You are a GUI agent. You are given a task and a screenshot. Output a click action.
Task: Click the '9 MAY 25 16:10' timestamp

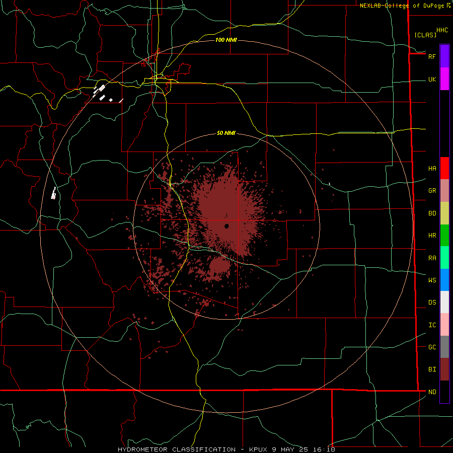[x=303, y=449]
